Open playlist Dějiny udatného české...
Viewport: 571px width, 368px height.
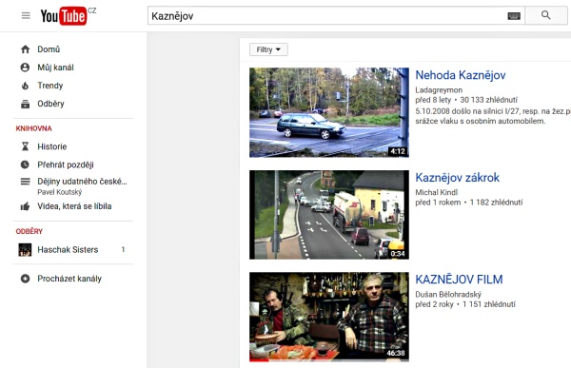coord(82,182)
